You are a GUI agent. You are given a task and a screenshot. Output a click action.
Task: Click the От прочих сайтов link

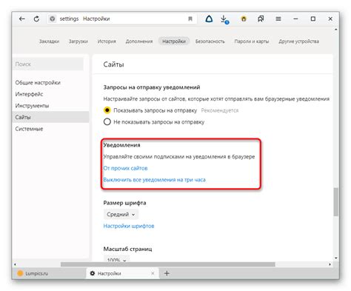click(x=125, y=168)
